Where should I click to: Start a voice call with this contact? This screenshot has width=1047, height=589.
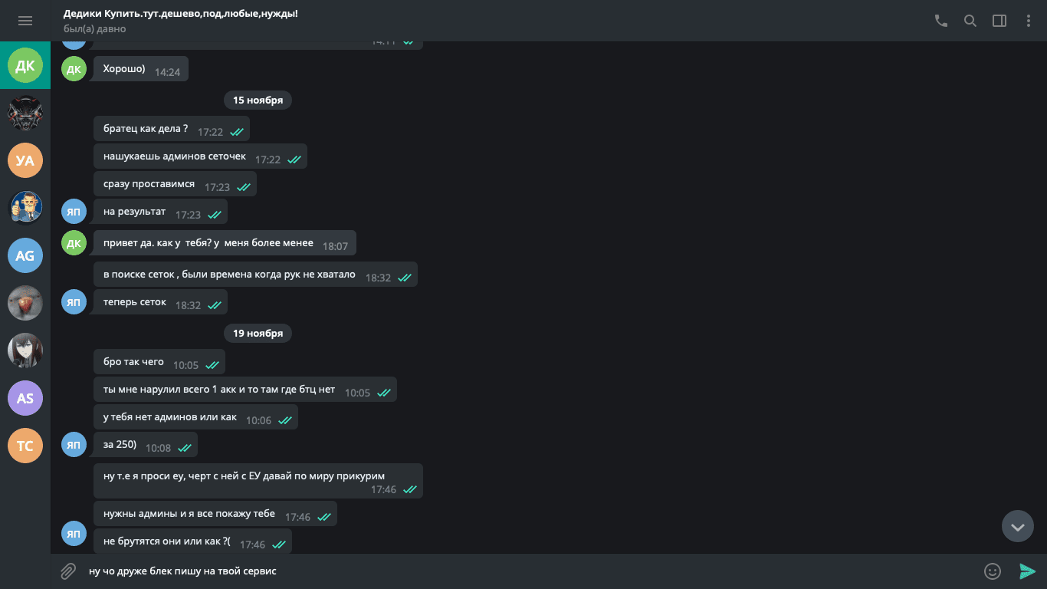[941, 21]
